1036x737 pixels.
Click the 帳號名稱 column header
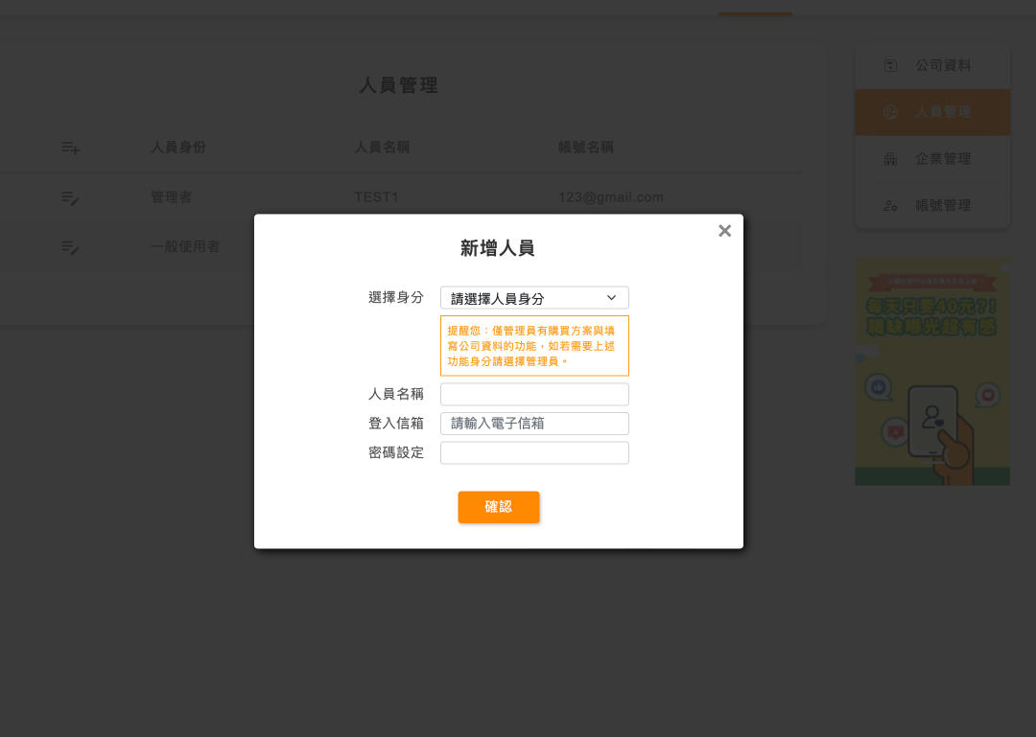tap(586, 148)
